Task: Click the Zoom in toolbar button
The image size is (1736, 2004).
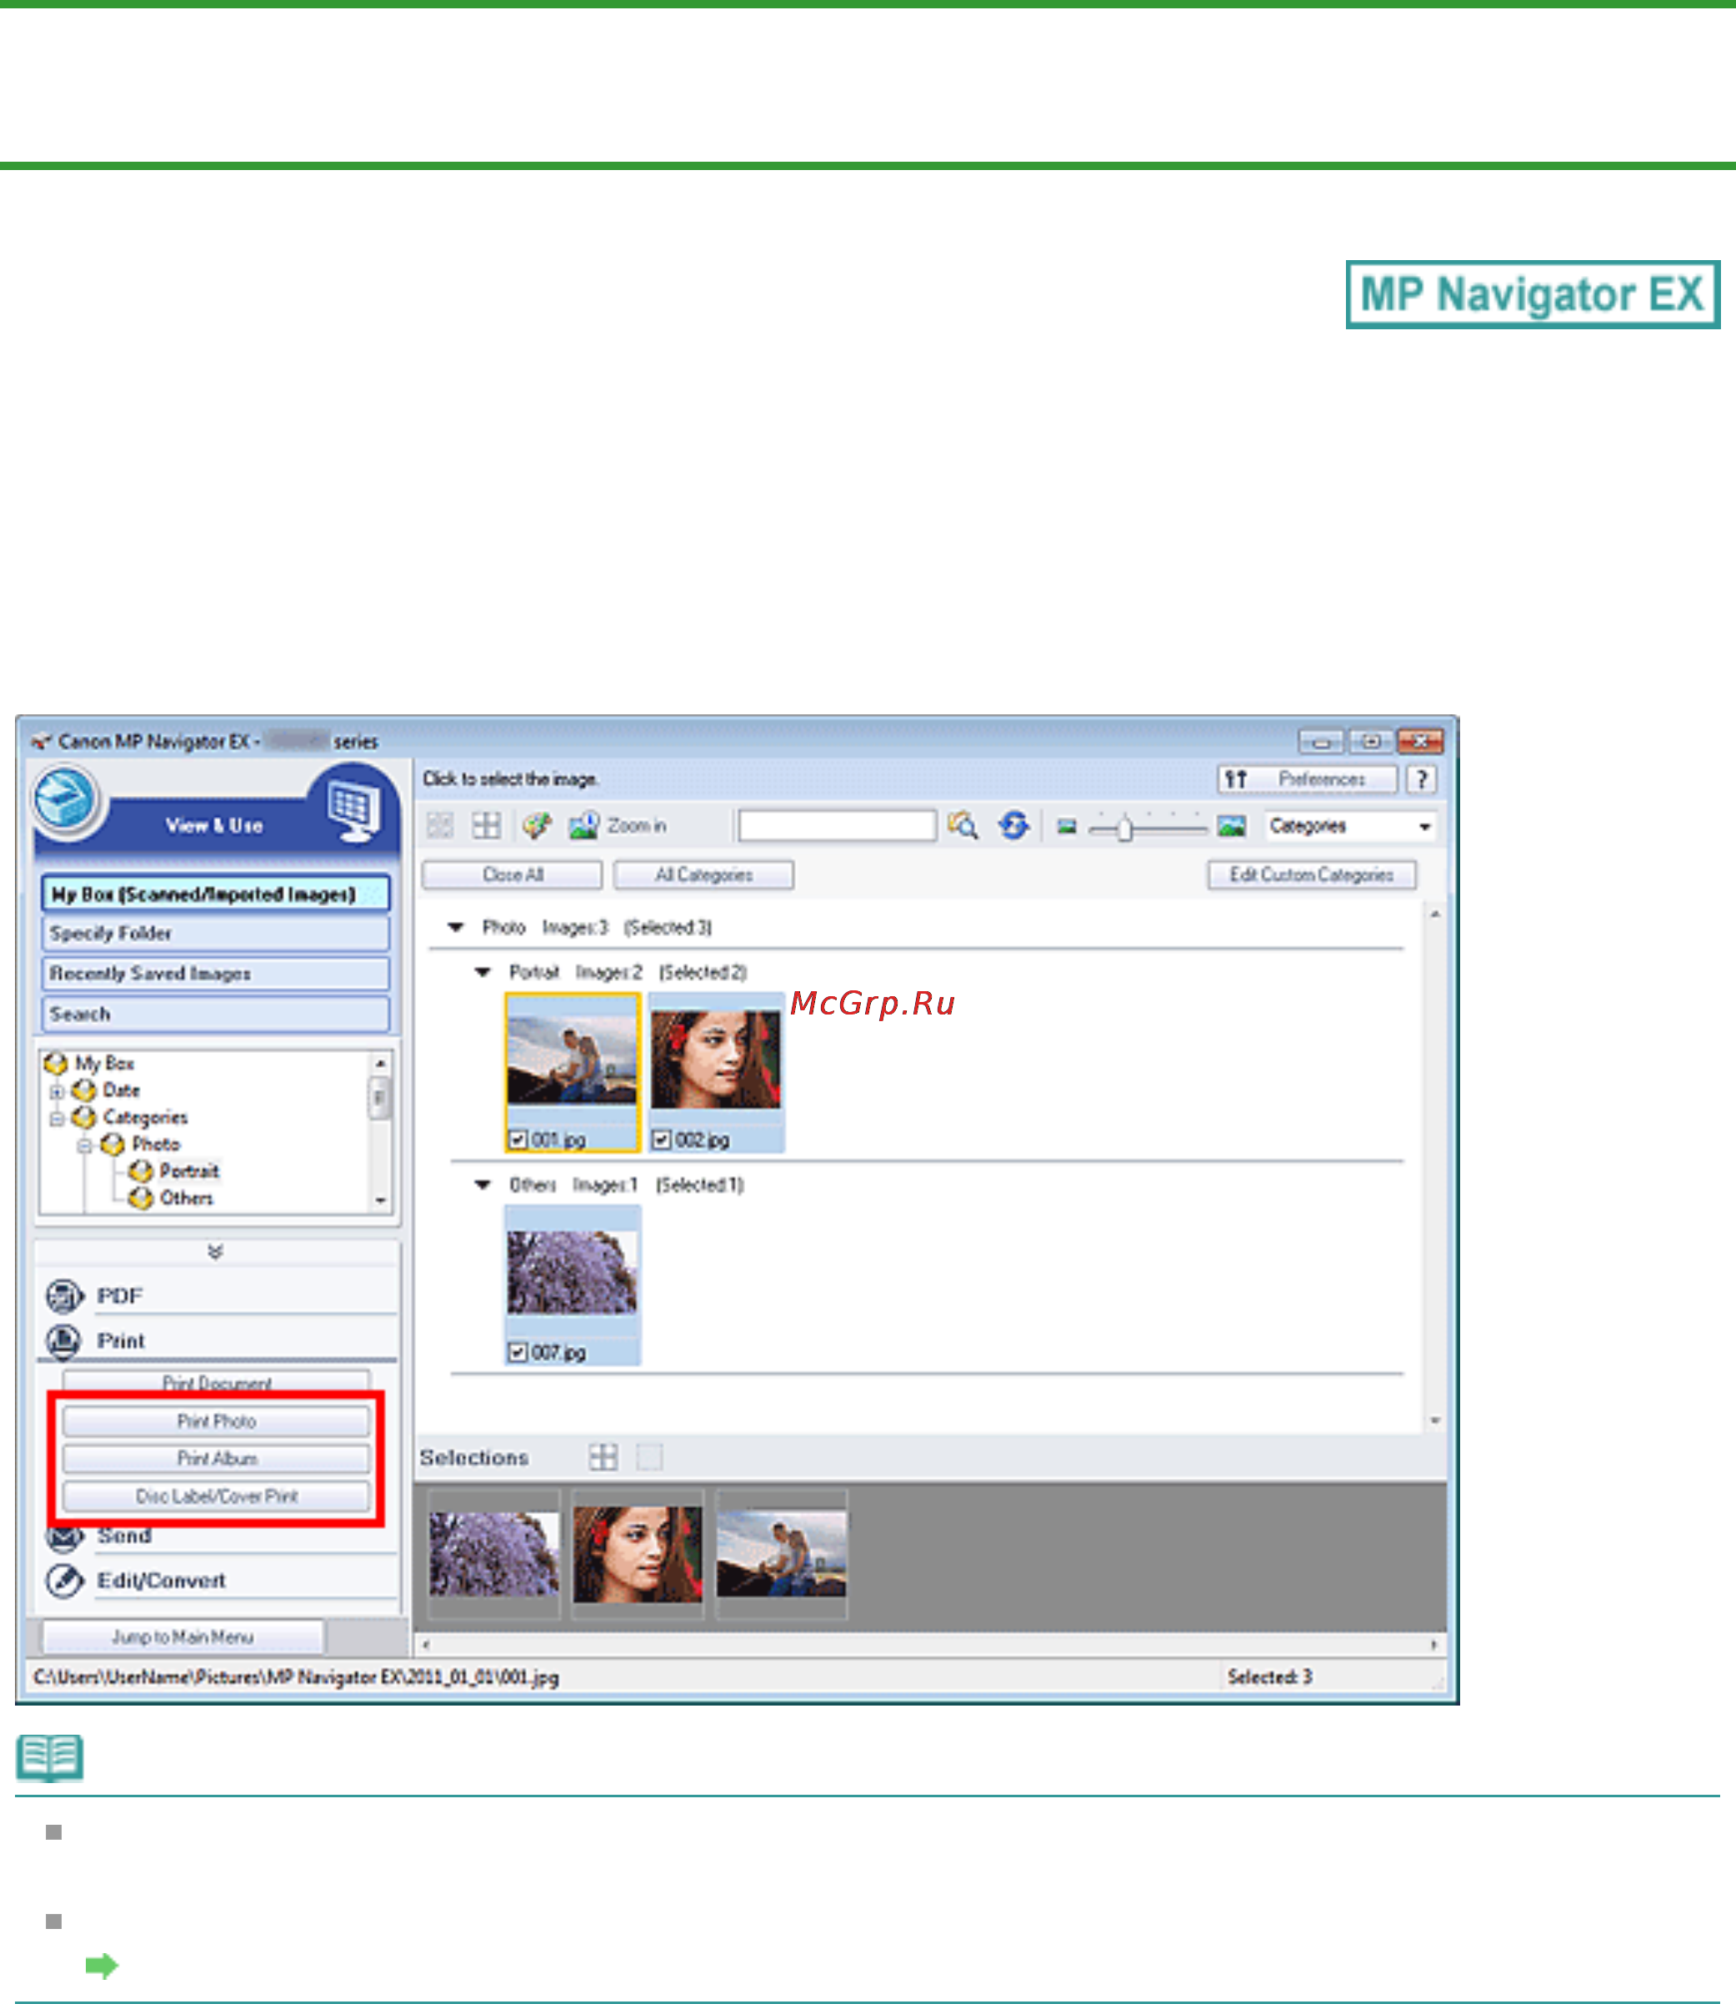Action: (x=618, y=825)
